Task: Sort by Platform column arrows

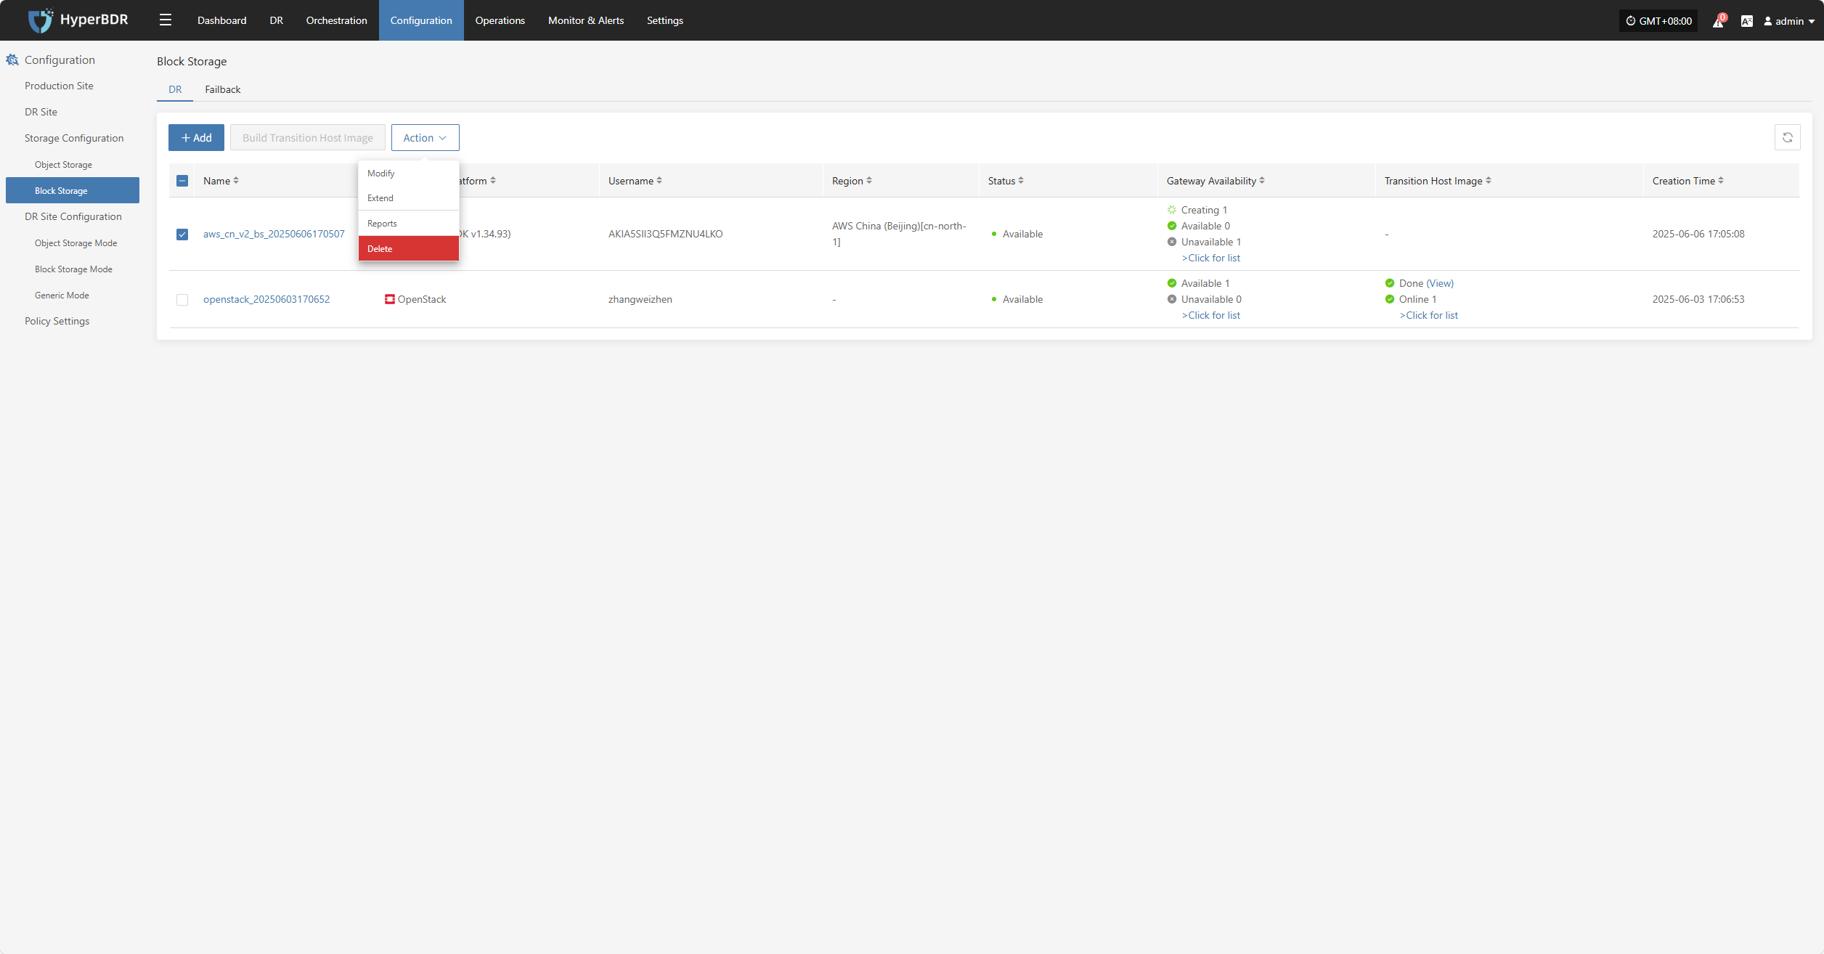Action: pos(493,181)
